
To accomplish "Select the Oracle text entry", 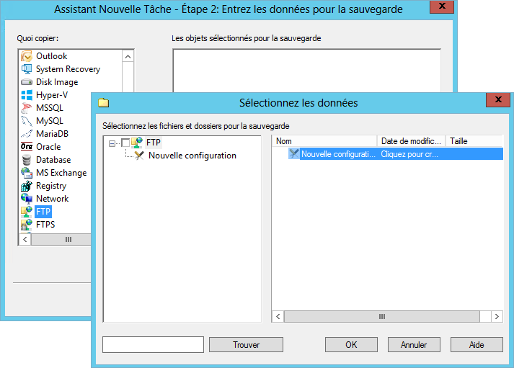I will coord(48,147).
